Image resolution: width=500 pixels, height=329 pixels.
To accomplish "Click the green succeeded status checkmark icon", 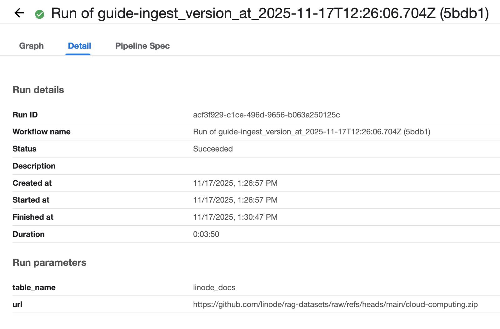I will click(x=40, y=14).
